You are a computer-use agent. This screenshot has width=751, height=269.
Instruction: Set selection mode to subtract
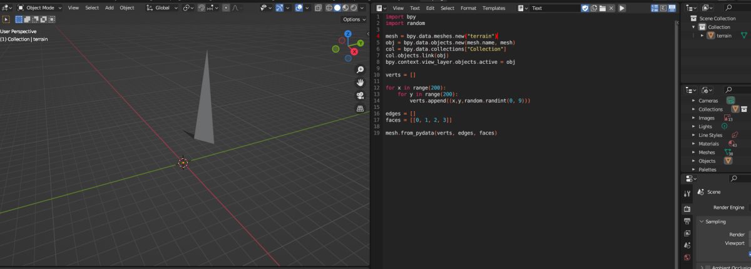[36, 19]
